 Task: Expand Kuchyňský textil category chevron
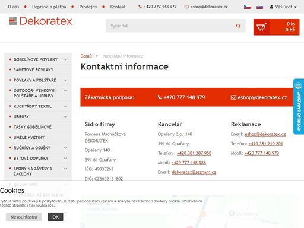point(65,106)
